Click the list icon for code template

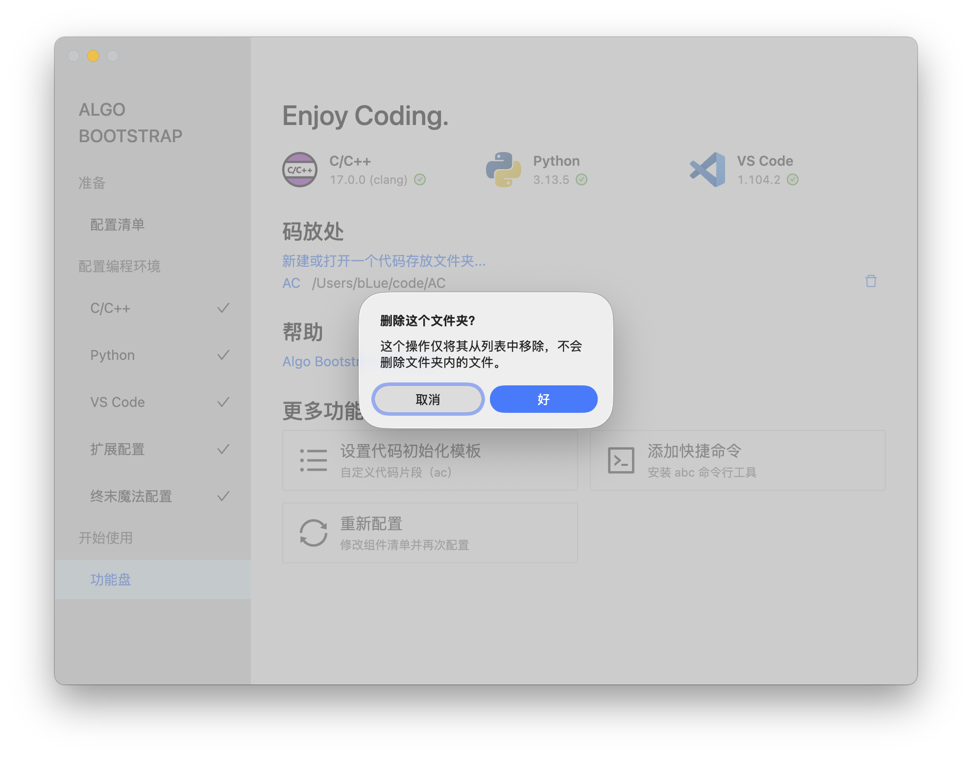(314, 460)
